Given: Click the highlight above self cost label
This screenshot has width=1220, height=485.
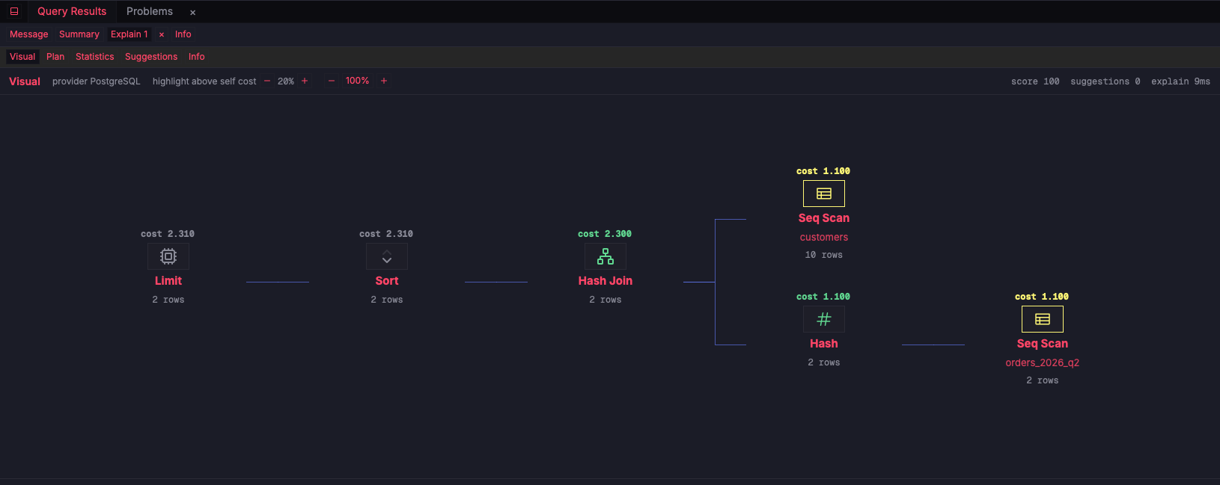Looking at the screenshot, I should coord(204,81).
